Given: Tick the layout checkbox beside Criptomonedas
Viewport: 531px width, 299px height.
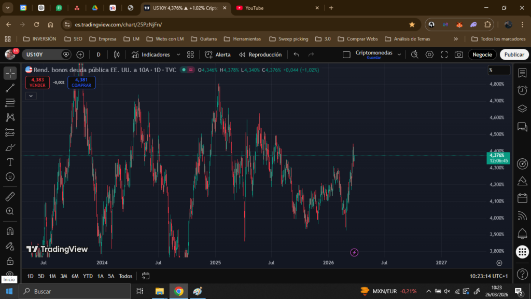Looking at the screenshot, I should point(347,55).
